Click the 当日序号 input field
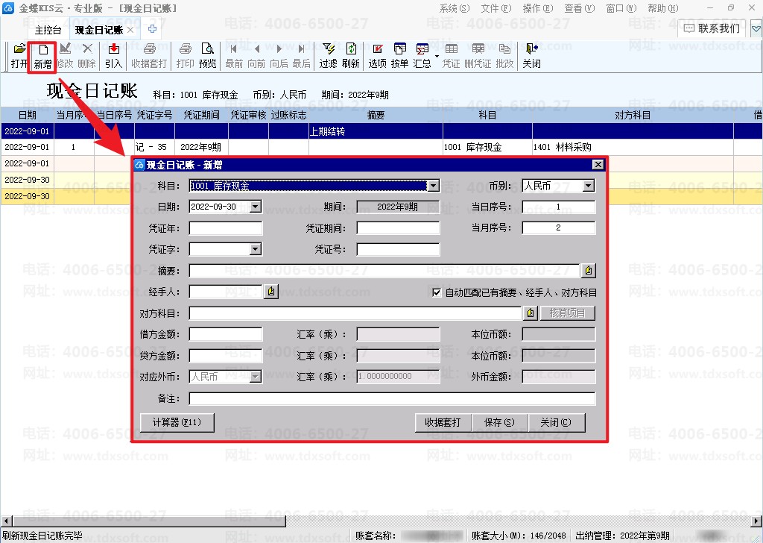763x543 pixels. click(559, 207)
